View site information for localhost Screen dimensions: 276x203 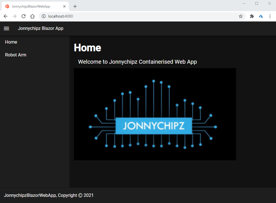(43, 16)
